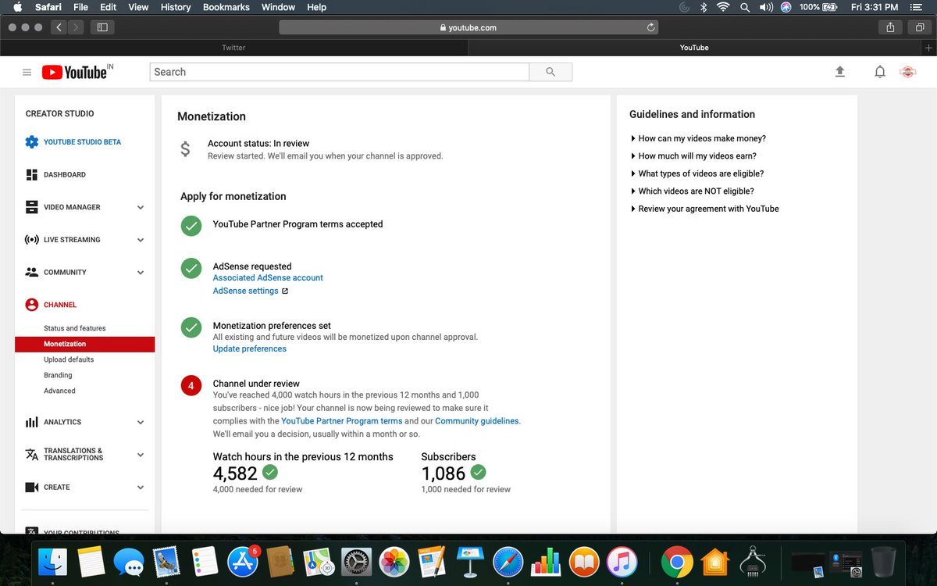Click the youtube.com address bar

[x=468, y=27]
